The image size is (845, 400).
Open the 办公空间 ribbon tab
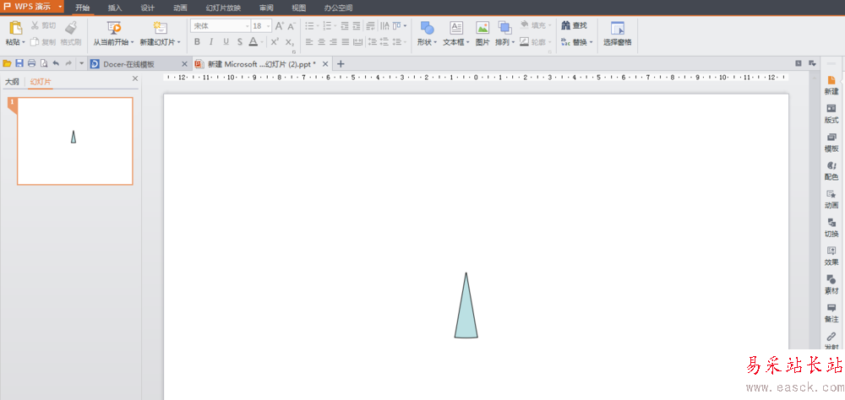pos(339,8)
